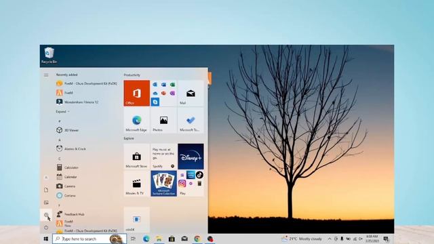Image resolution: width=434 pixels, height=244 pixels.
Task: Open File Explorer from the taskbar
Action: pyautogui.click(x=159, y=239)
